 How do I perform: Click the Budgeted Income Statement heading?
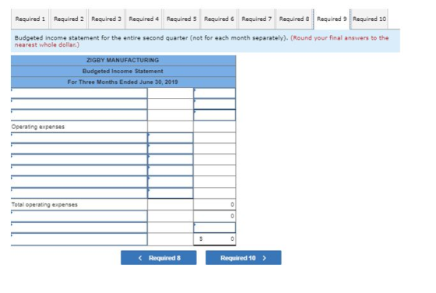coord(123,71)
